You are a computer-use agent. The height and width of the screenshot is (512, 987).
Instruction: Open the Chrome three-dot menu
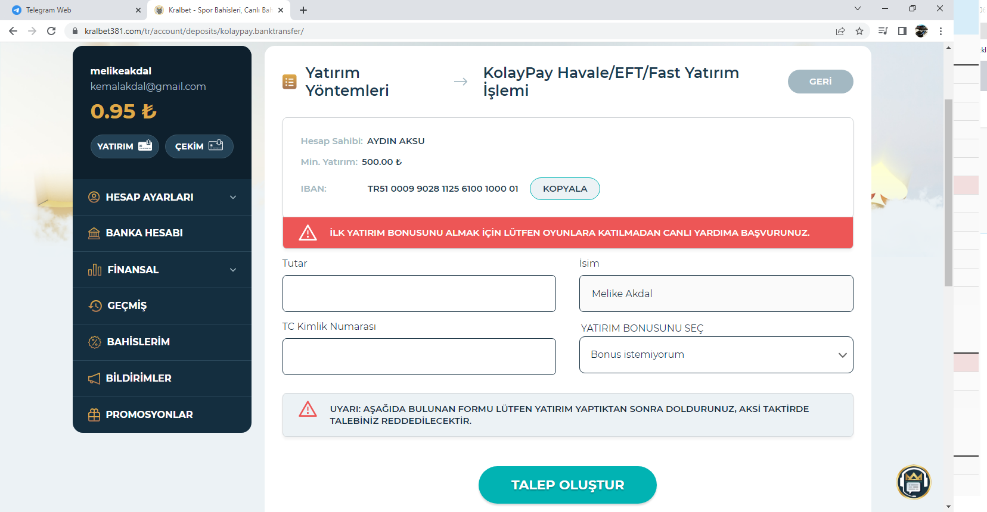941,31
